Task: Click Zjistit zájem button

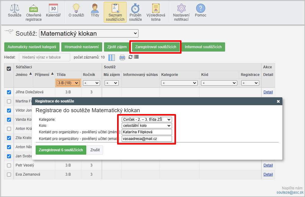Action: click(117, 47)
